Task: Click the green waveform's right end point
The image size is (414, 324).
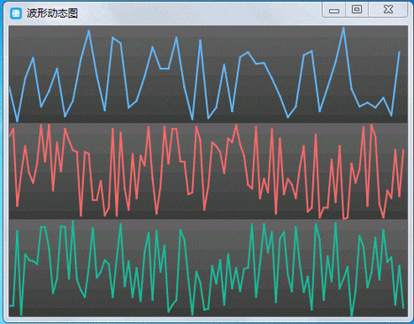Action: tap(403, 308)
